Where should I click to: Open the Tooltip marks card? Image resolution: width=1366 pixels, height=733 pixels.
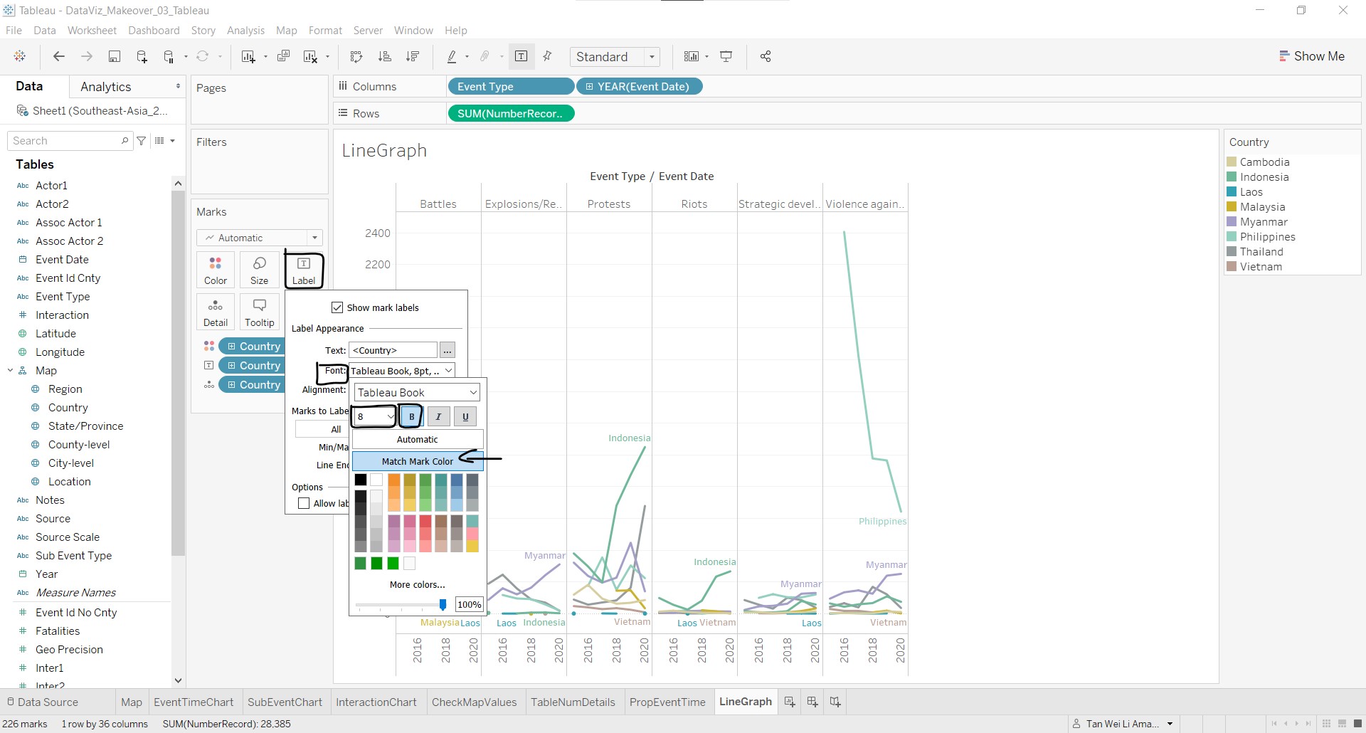click(x=260, y=312)
